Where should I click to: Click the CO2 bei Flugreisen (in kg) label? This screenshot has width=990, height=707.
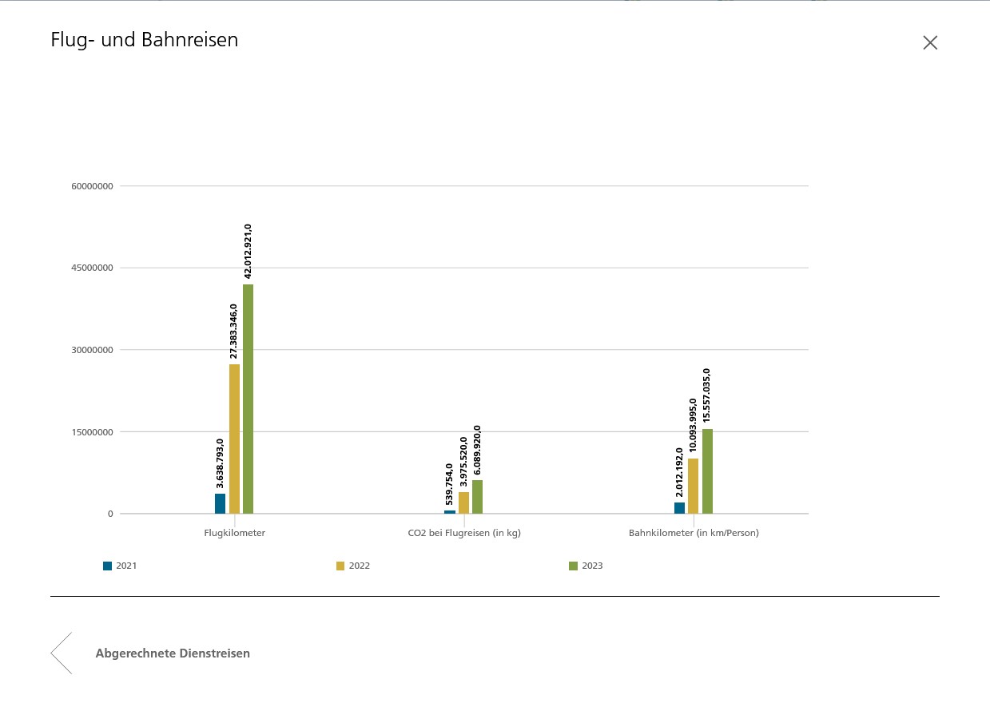pyautogui.click(x=463, y=533)
